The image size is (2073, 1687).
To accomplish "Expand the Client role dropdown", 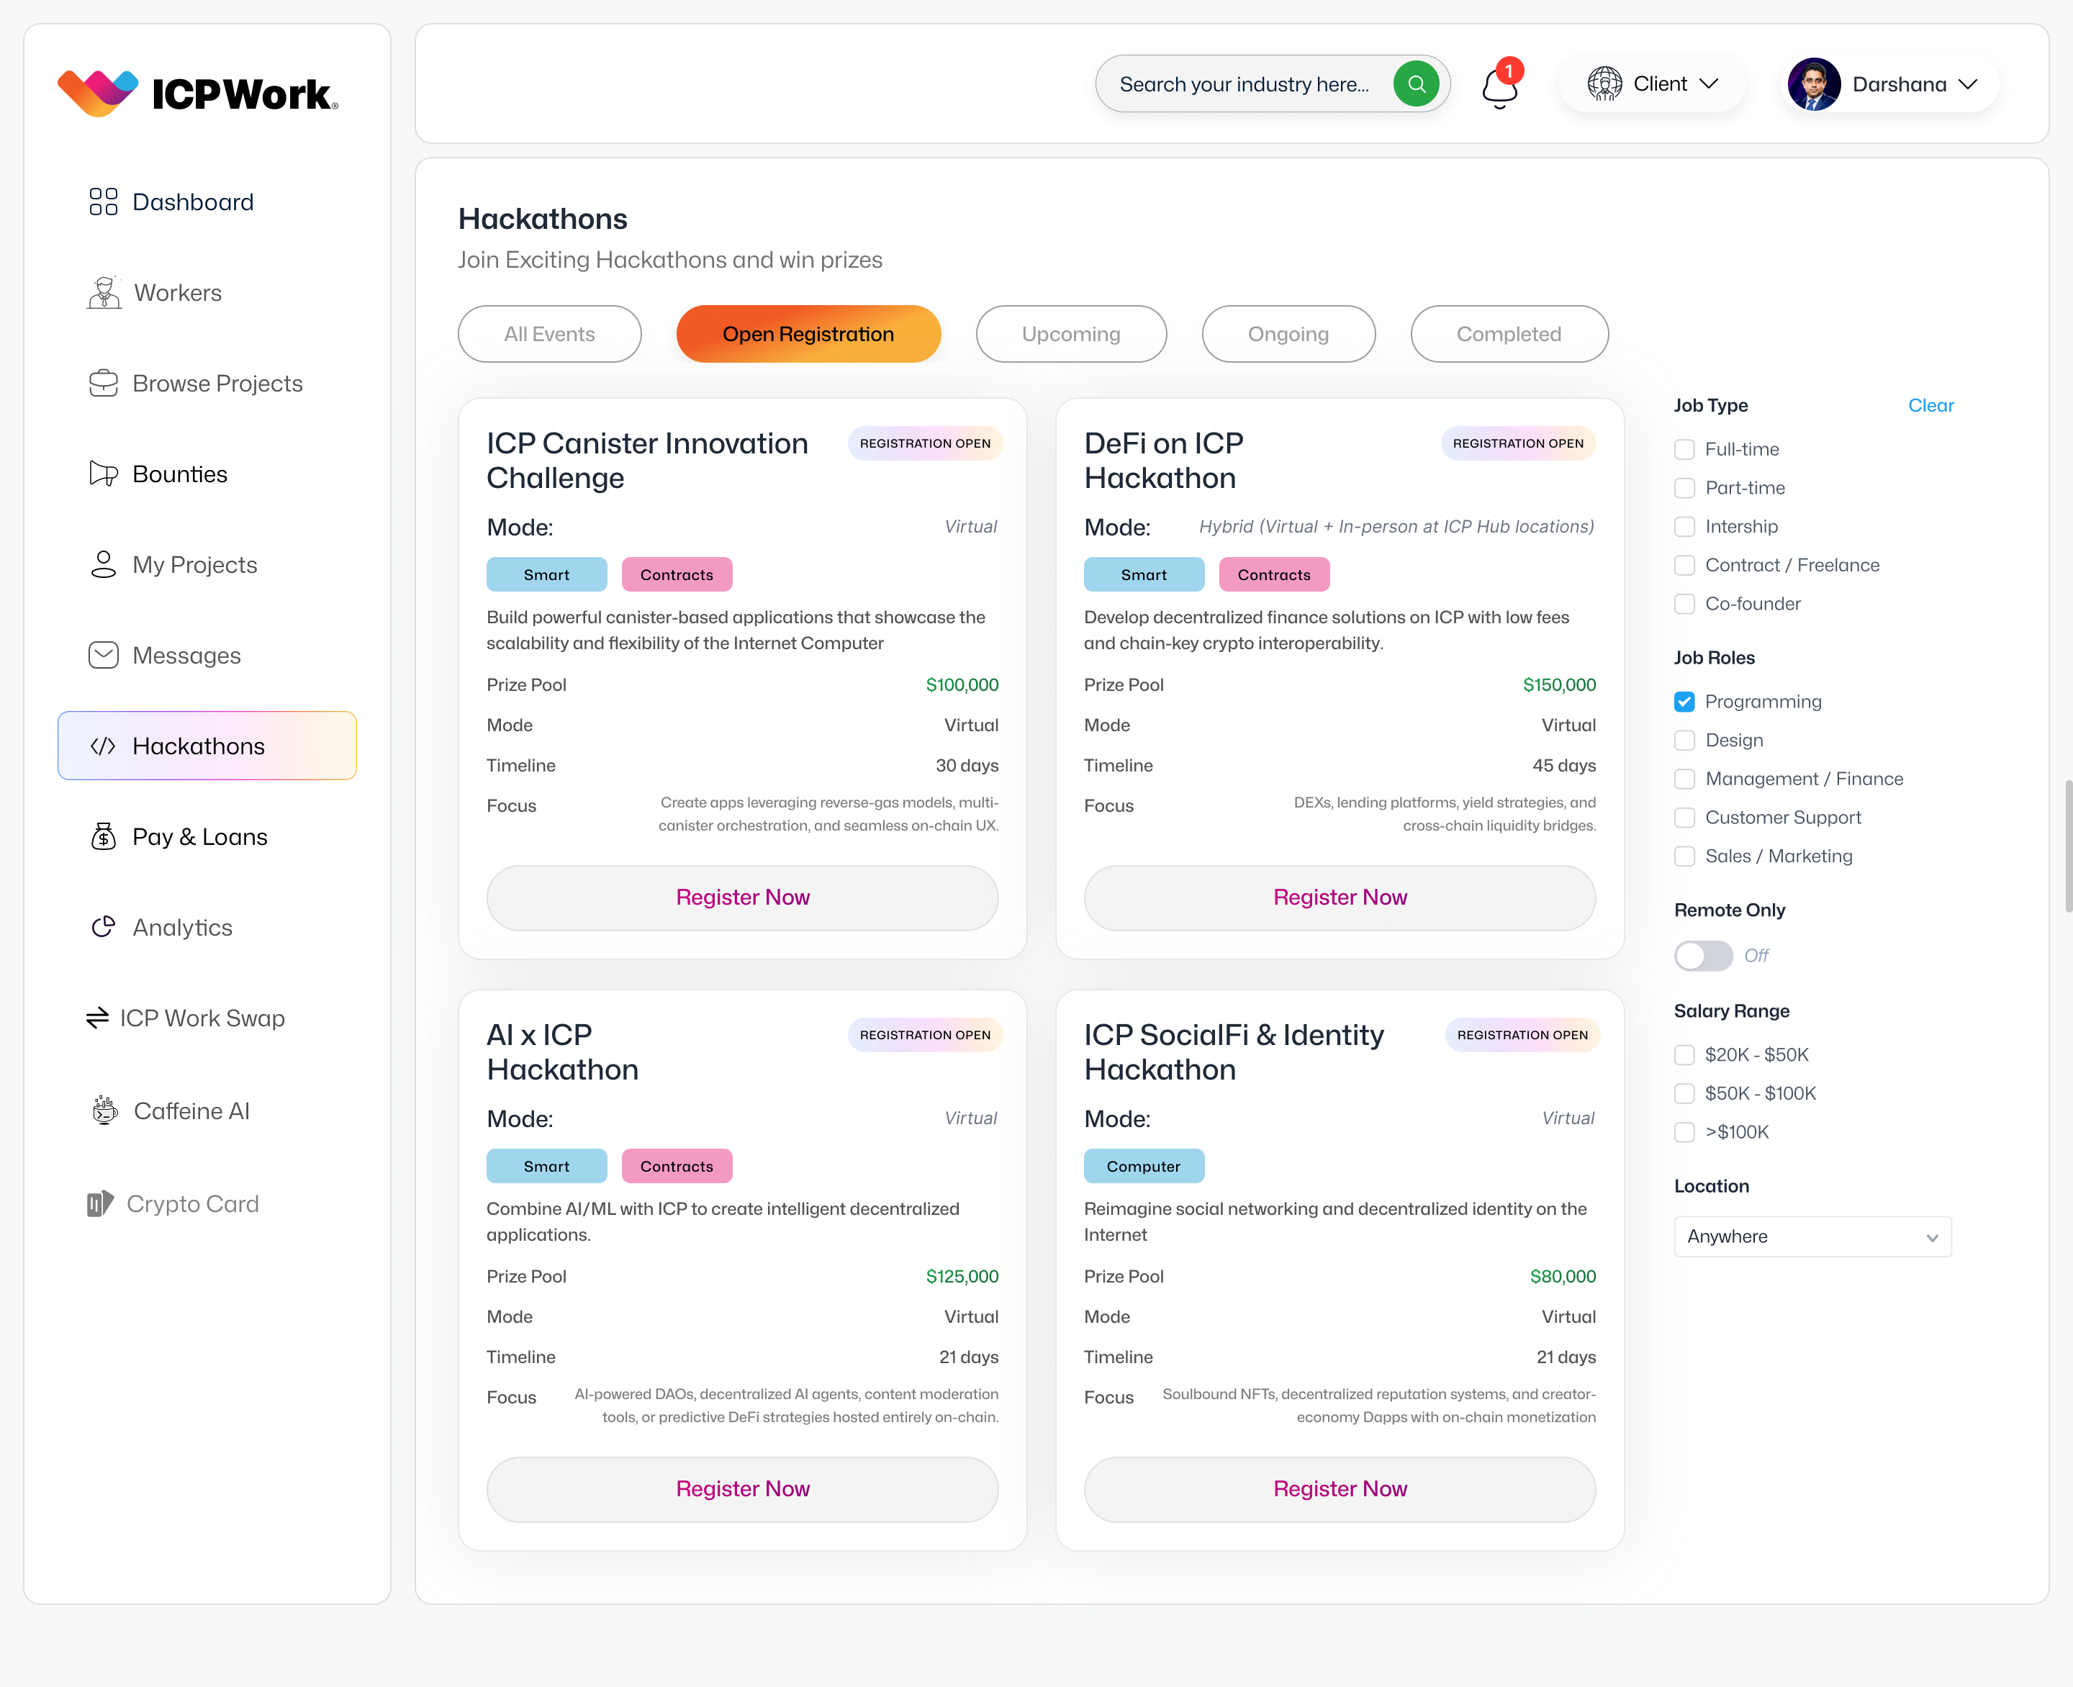I will 1652,84.
